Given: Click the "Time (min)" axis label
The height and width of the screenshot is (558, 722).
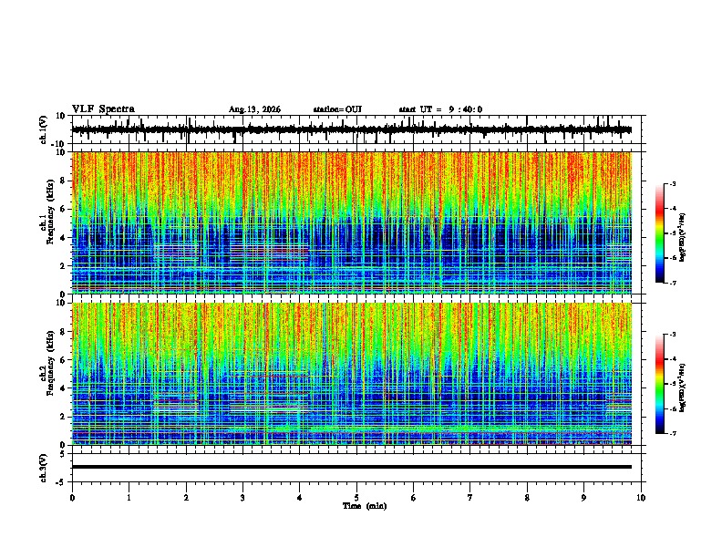Looking at the screenshot, I should pyautogui.click(x=365, y=506).
